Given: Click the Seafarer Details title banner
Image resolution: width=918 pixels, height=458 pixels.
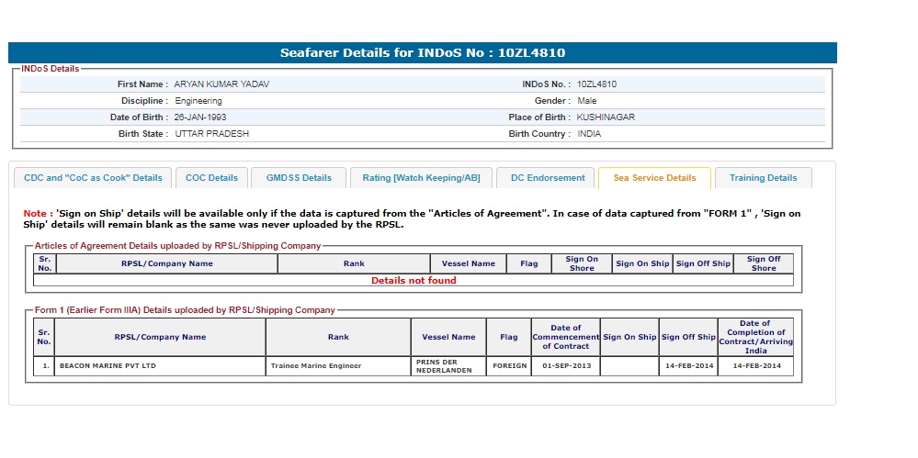Looking at the screenshot, I should 423,53.
